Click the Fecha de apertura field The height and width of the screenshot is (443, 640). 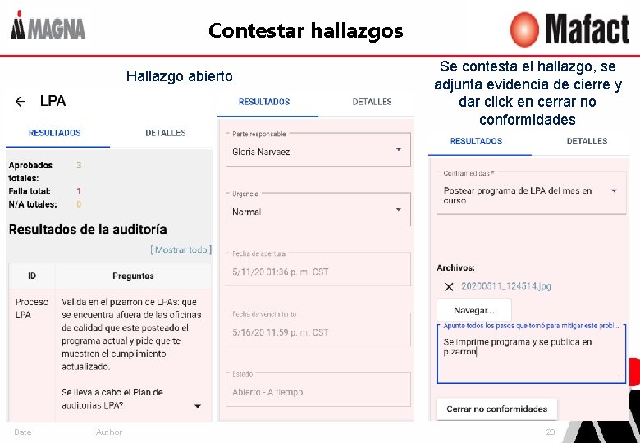click(x=318, y=270)
